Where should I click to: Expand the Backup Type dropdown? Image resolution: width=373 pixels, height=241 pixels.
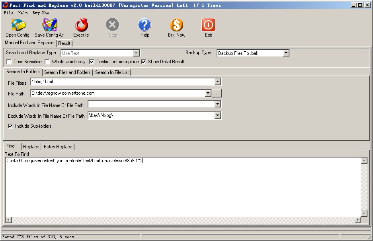tap(286, 53)
